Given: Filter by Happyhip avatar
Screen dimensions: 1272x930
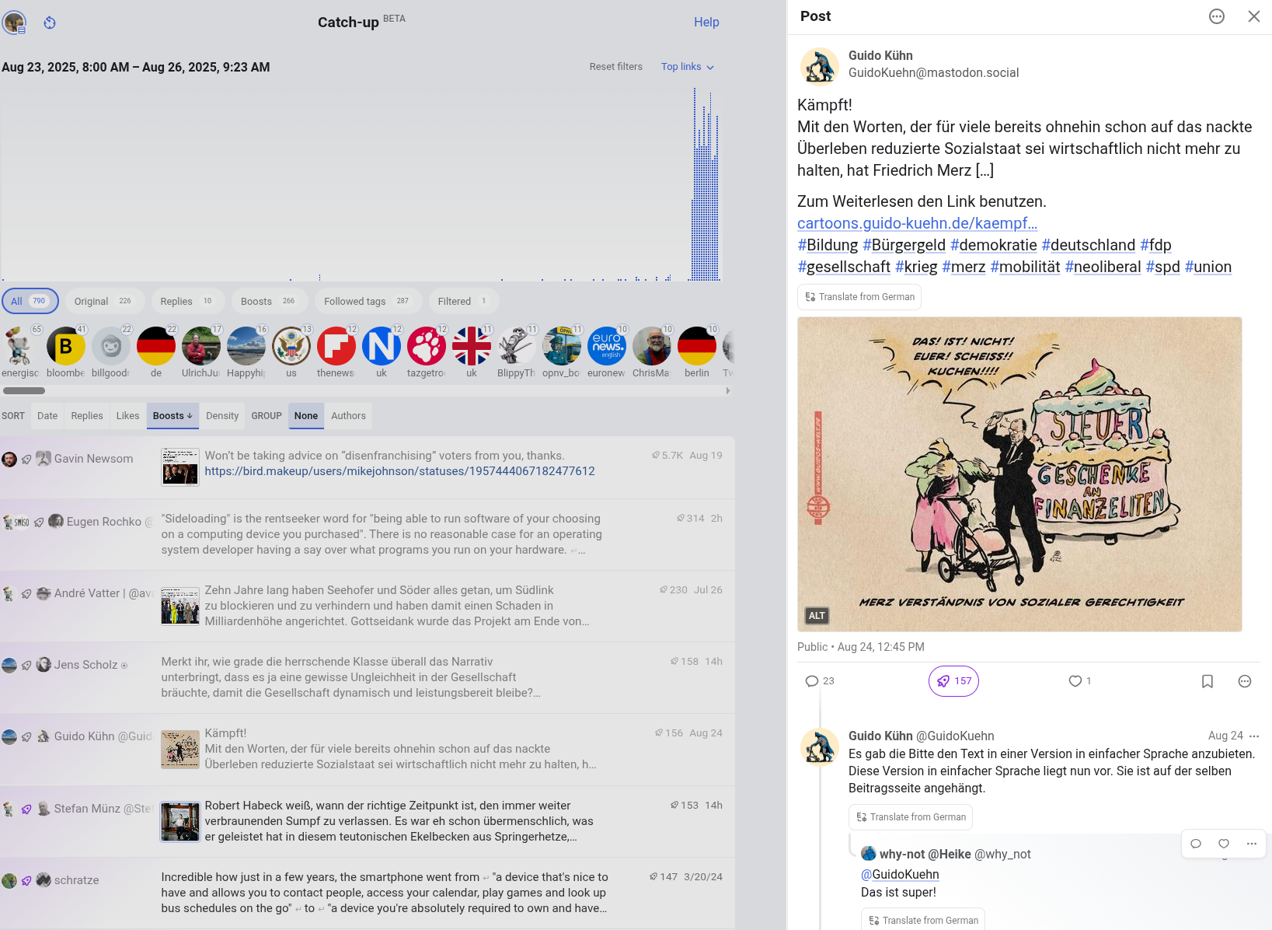Looking at the screenshot, I should (246, 346).
